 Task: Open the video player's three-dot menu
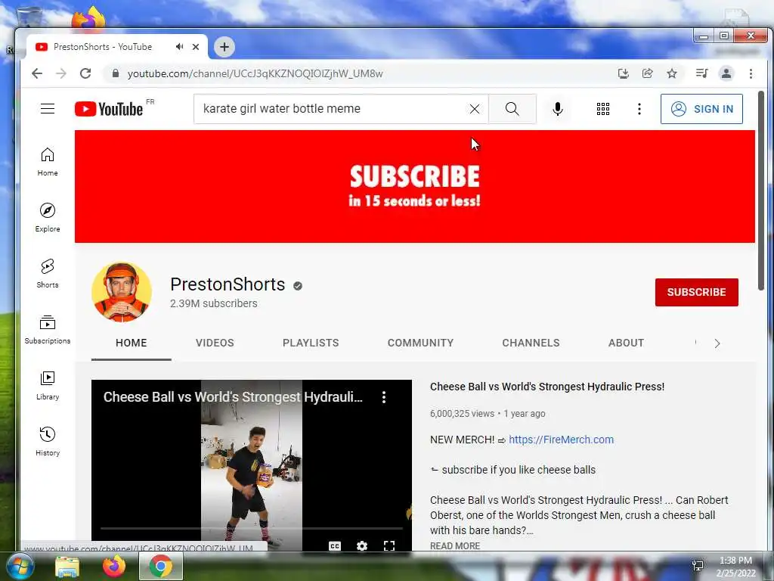click(384, 397)
